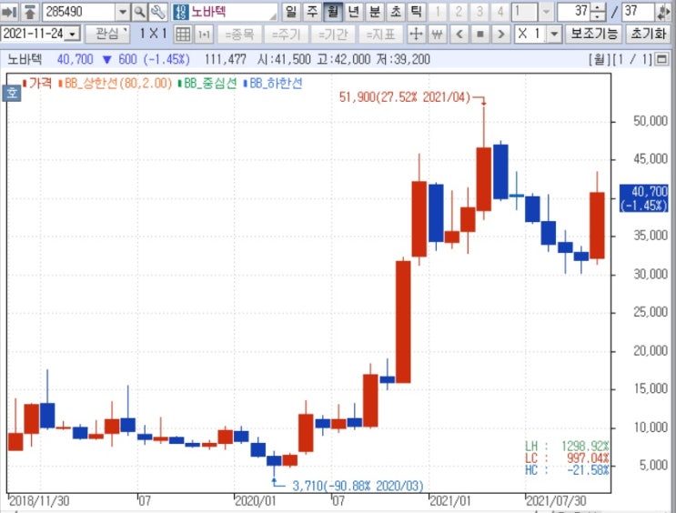The height and width of the screenshot is (513, 676).
Task: Expand the stock code 285490 dropdown
Action: coord(123,12)
